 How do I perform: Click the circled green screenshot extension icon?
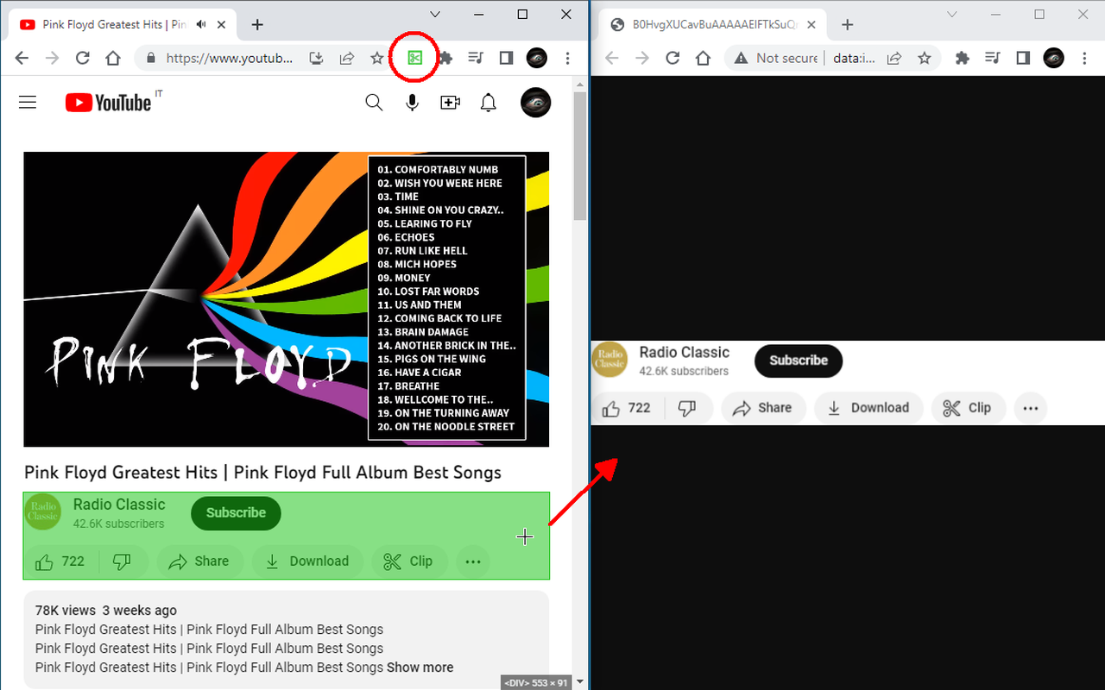pyautogui.click(x=414, y=57)
